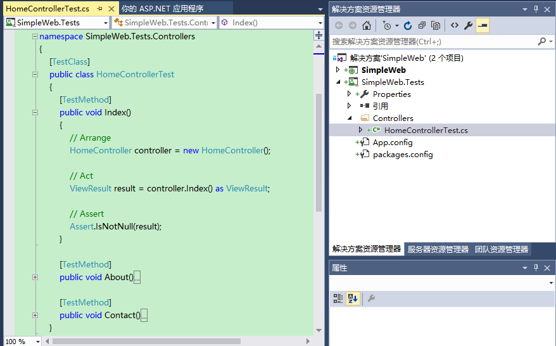The height and width of the screenshot is (346, 556).
Task: Toggle Preview Selected Items button
Action: coord(483,26)
